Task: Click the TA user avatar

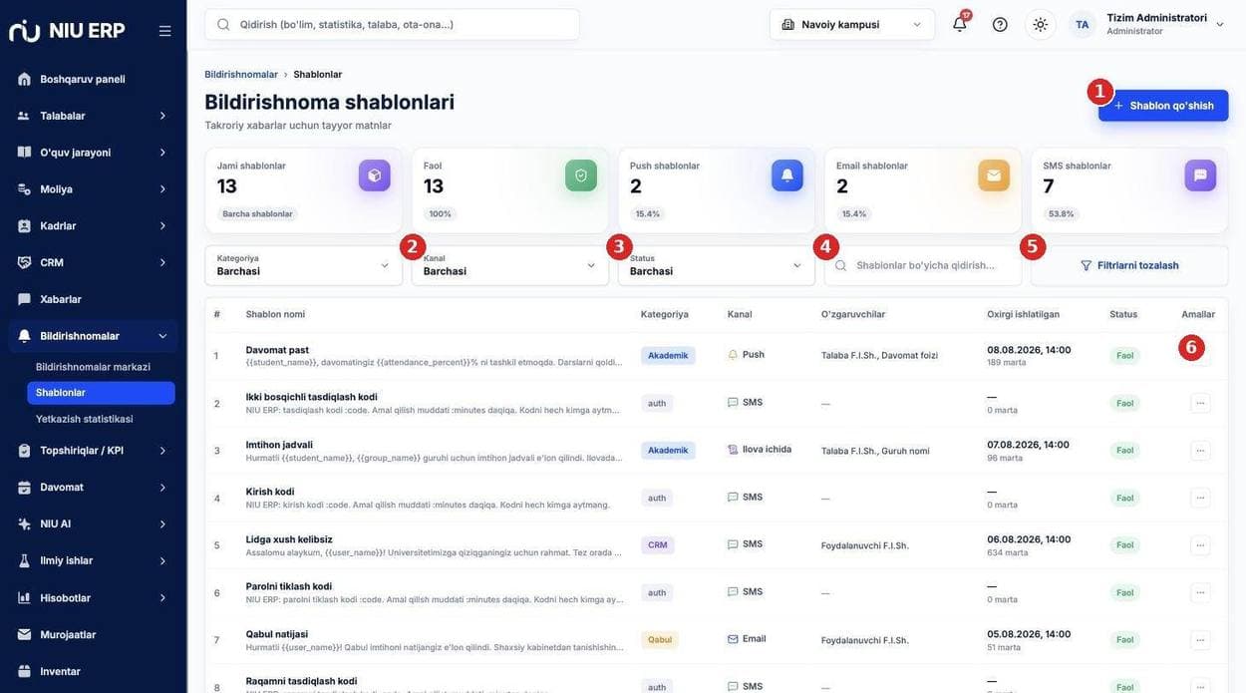Action: [1083, 24]
